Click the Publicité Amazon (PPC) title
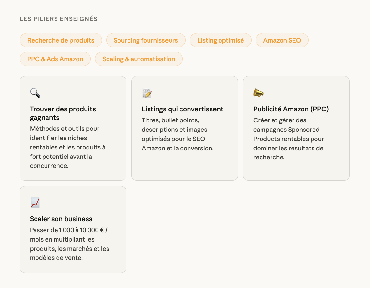Viewport: 370px width, 288px height. point(291,109)
